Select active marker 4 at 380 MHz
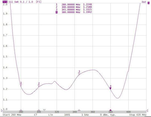The height and width of the screenshot is (117, 151). [x=110, y=88]
